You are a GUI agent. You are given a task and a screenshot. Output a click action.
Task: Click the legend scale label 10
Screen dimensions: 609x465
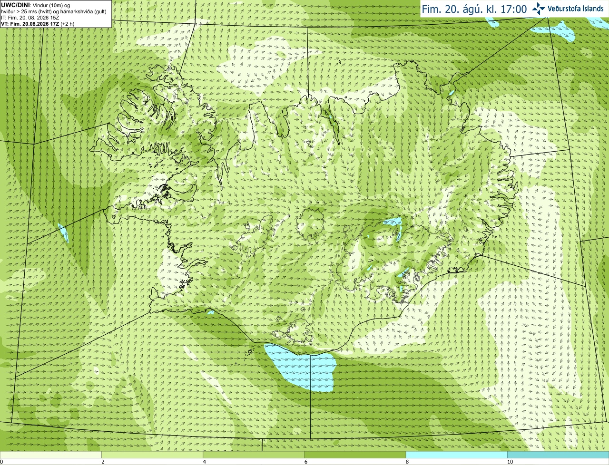tap(510, 462)
